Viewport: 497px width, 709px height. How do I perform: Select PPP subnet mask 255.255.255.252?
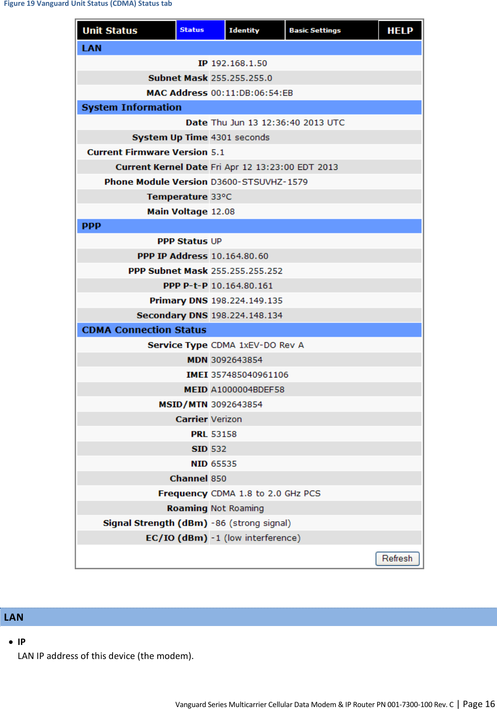coord(247,271)
